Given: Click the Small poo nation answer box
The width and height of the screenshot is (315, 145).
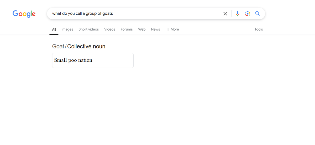Looking at the screenshot, I should 93,60.
